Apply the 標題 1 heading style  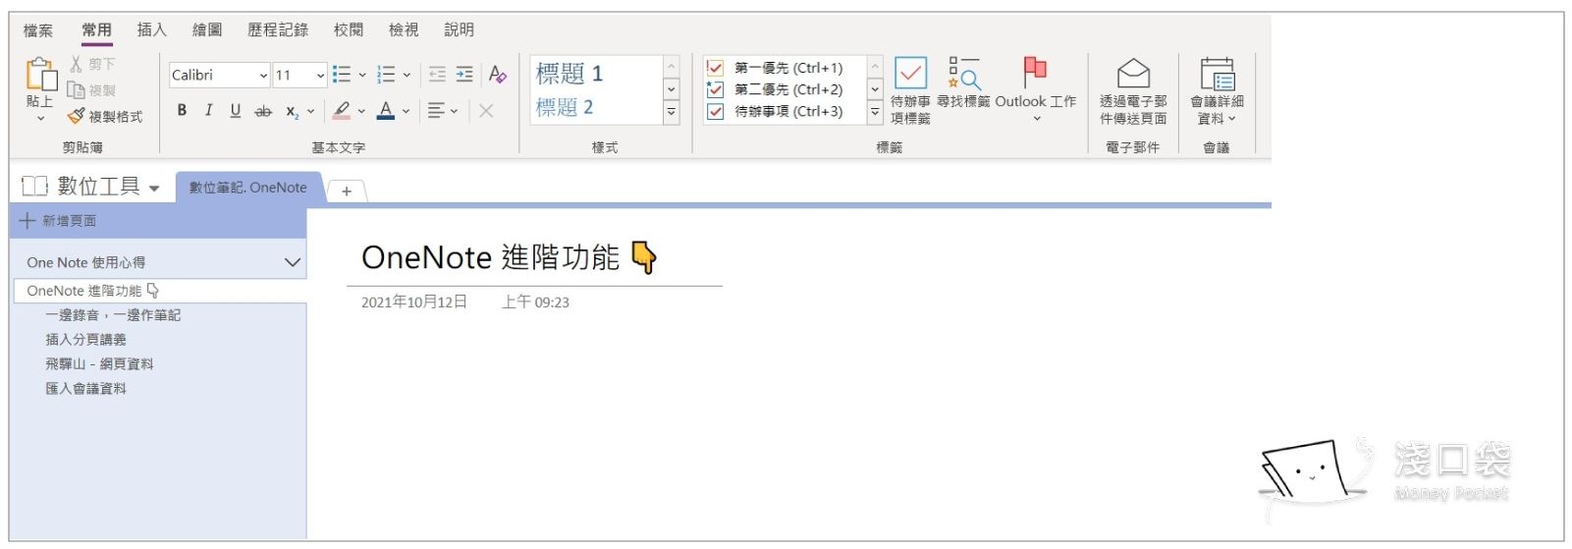click(x=569, y=74)
